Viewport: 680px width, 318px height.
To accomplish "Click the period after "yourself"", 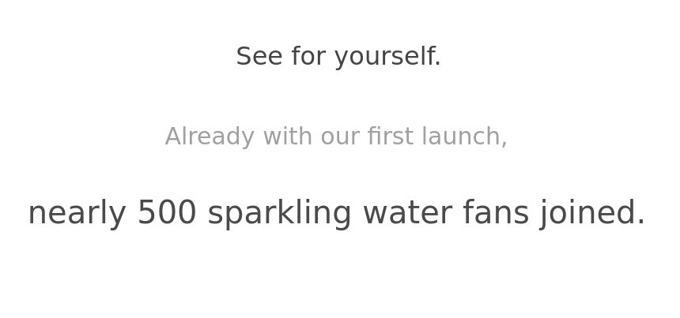I will 438,64.
